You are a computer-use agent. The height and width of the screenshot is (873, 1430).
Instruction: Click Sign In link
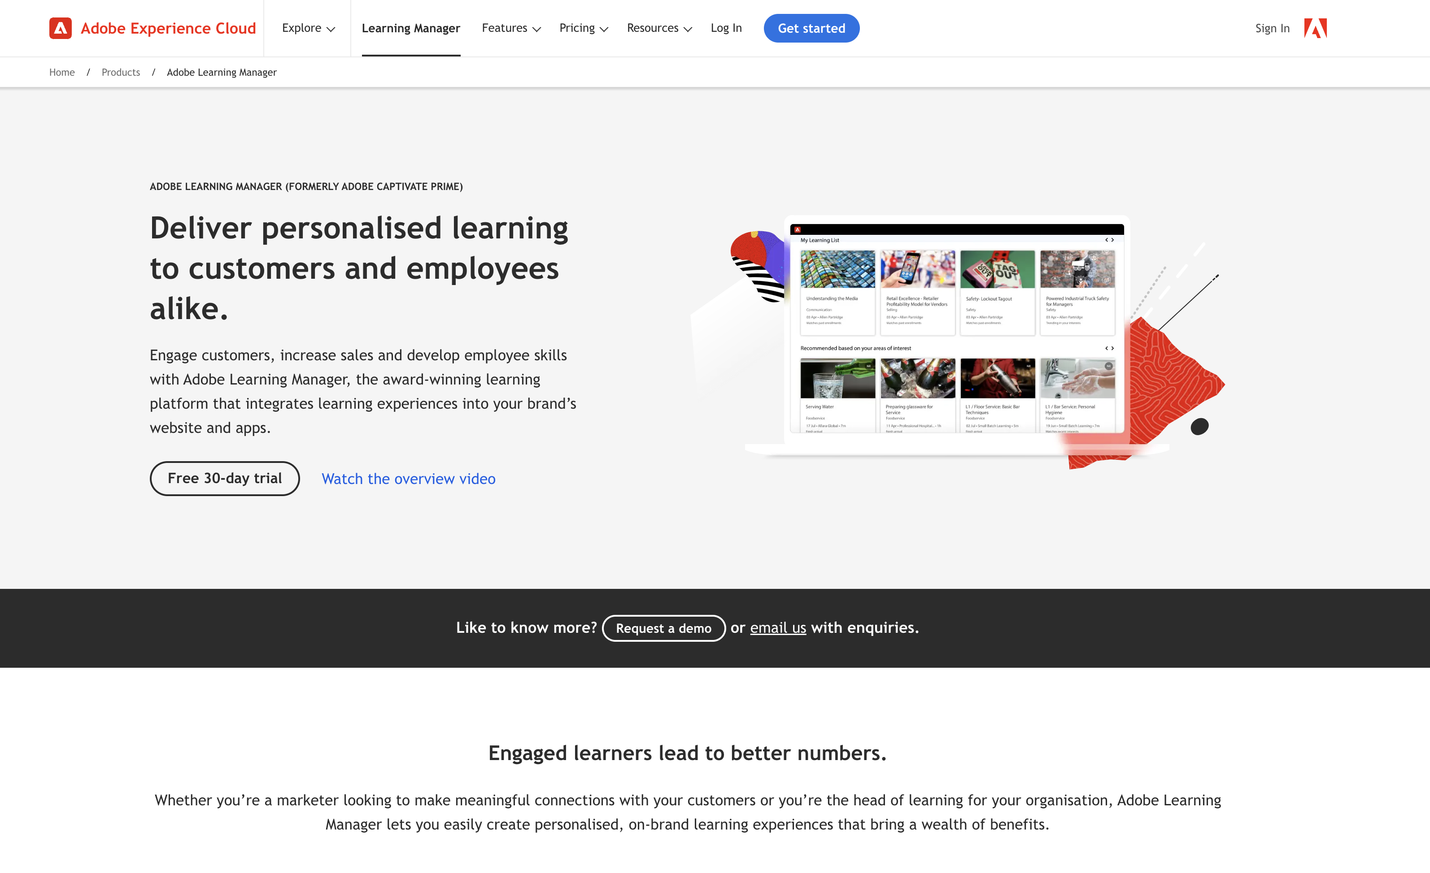(x=1272, y=28)
